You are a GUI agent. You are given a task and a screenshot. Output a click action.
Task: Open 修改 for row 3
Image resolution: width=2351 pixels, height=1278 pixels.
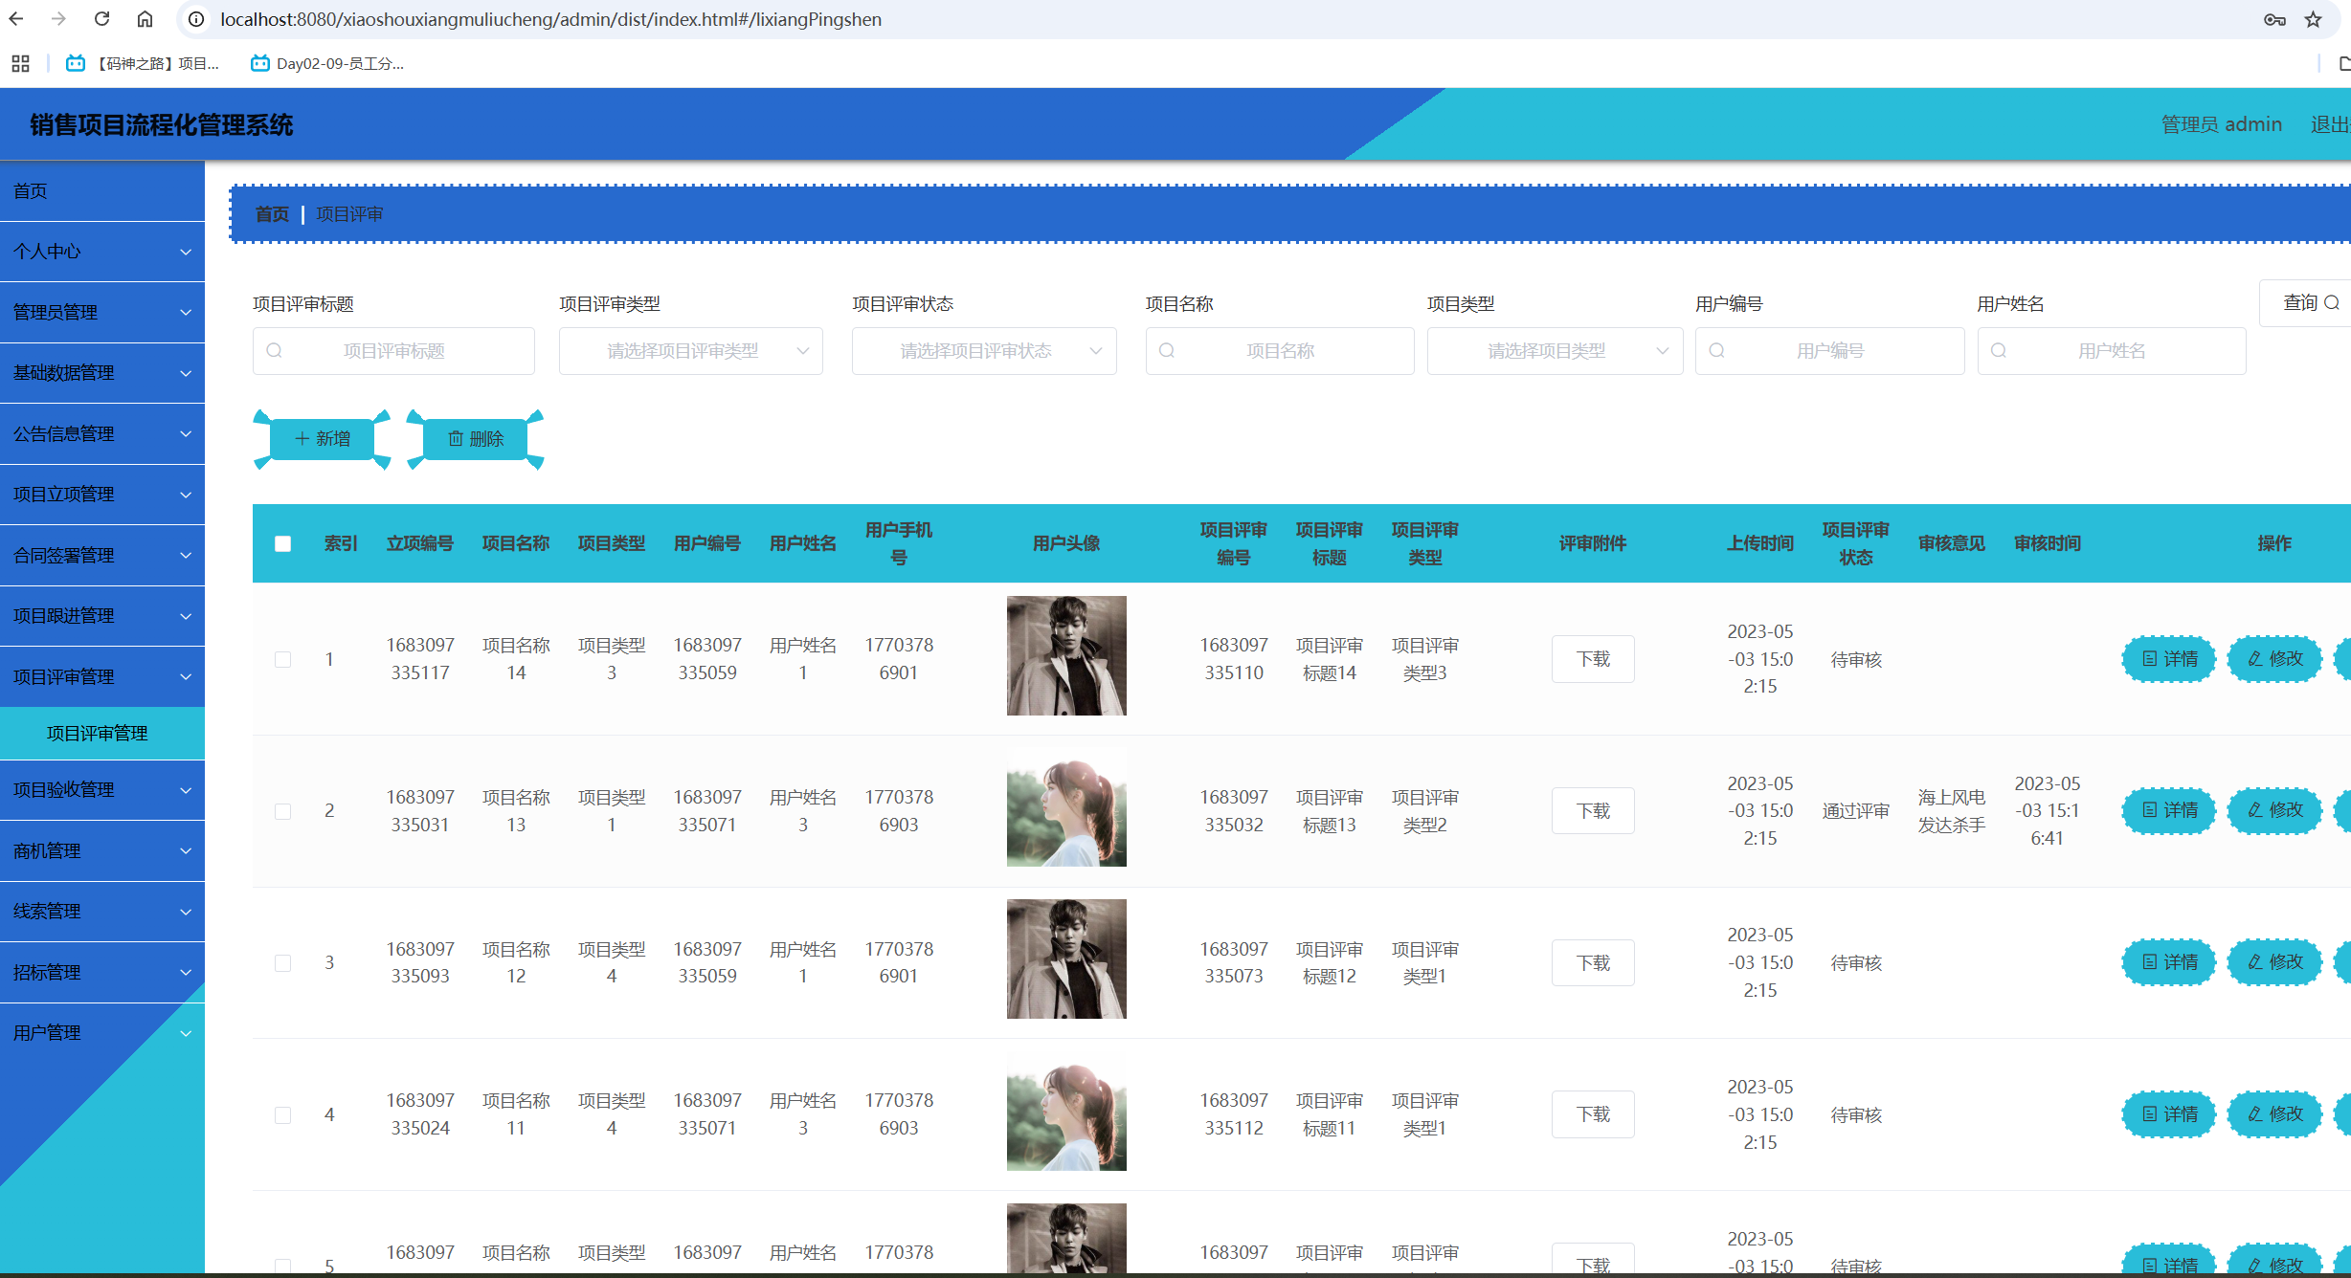click(2274, 962)
